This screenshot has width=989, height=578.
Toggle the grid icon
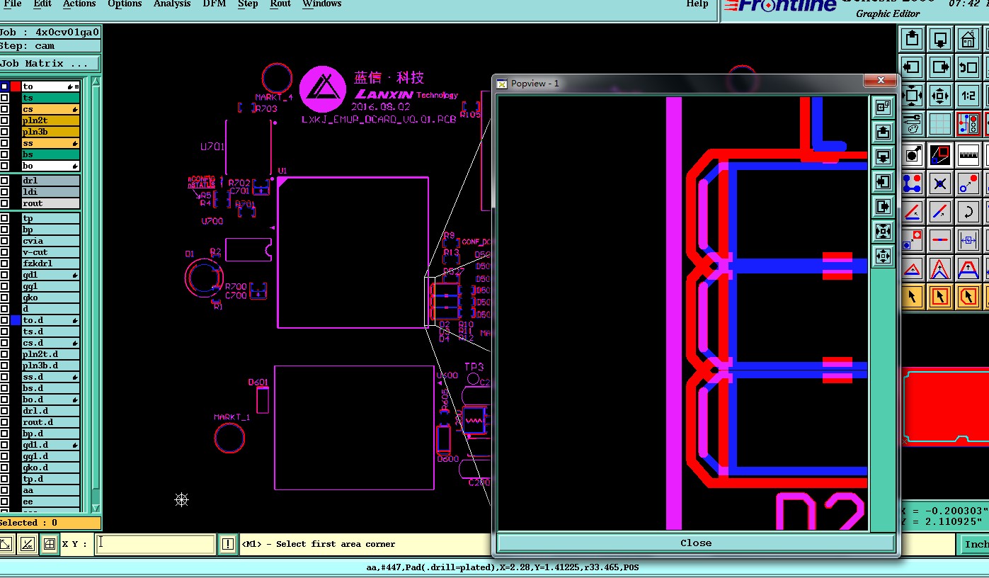tap(940, 124)
